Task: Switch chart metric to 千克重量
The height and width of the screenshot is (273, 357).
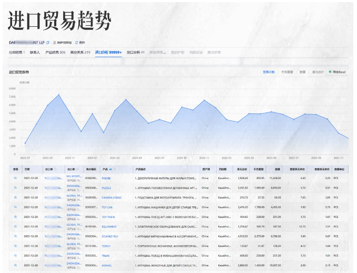Action: pyautogui.click(x=287, y=71)
